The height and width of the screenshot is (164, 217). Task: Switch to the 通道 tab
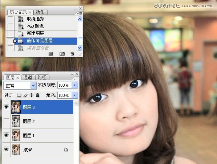pyautogui.click(x=28, y=78)
